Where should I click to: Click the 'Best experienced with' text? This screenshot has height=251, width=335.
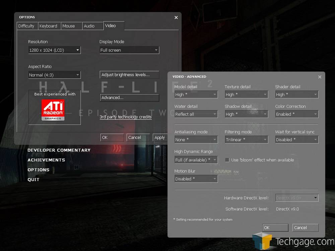point(55,94)
